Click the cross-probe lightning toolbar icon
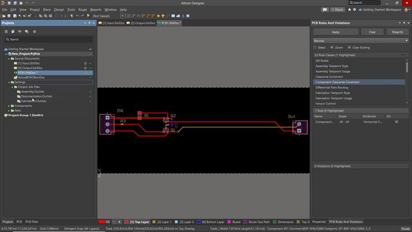Image resolution: width=412 pixels, height=232 pixels. [88, 15]
